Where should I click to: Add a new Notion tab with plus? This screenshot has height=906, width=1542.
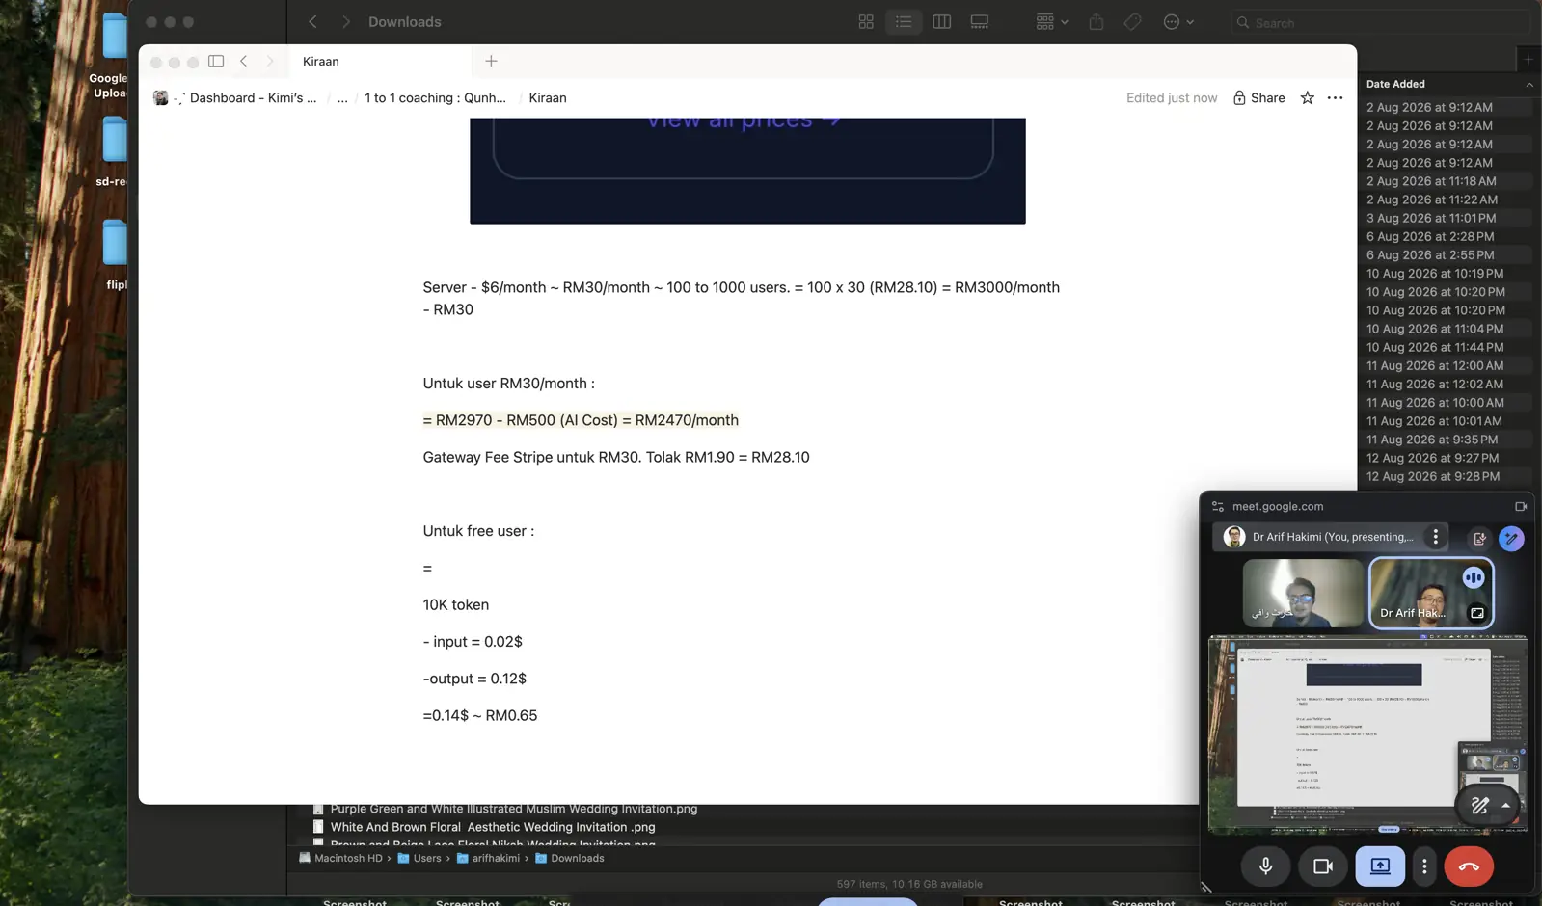click(491, 61)
